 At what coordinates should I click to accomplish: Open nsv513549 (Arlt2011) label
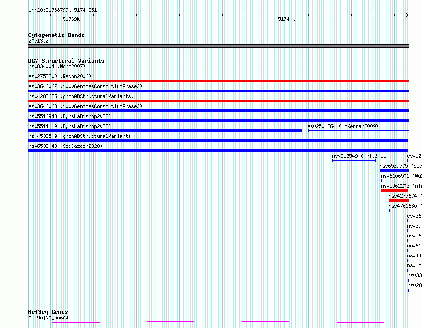(360, 156)
